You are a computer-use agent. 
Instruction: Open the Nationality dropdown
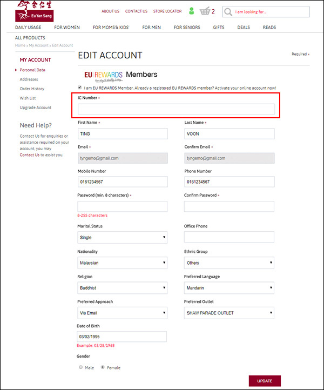click(x=123, y=263)
